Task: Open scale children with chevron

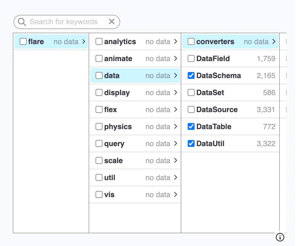Action: 176,160
